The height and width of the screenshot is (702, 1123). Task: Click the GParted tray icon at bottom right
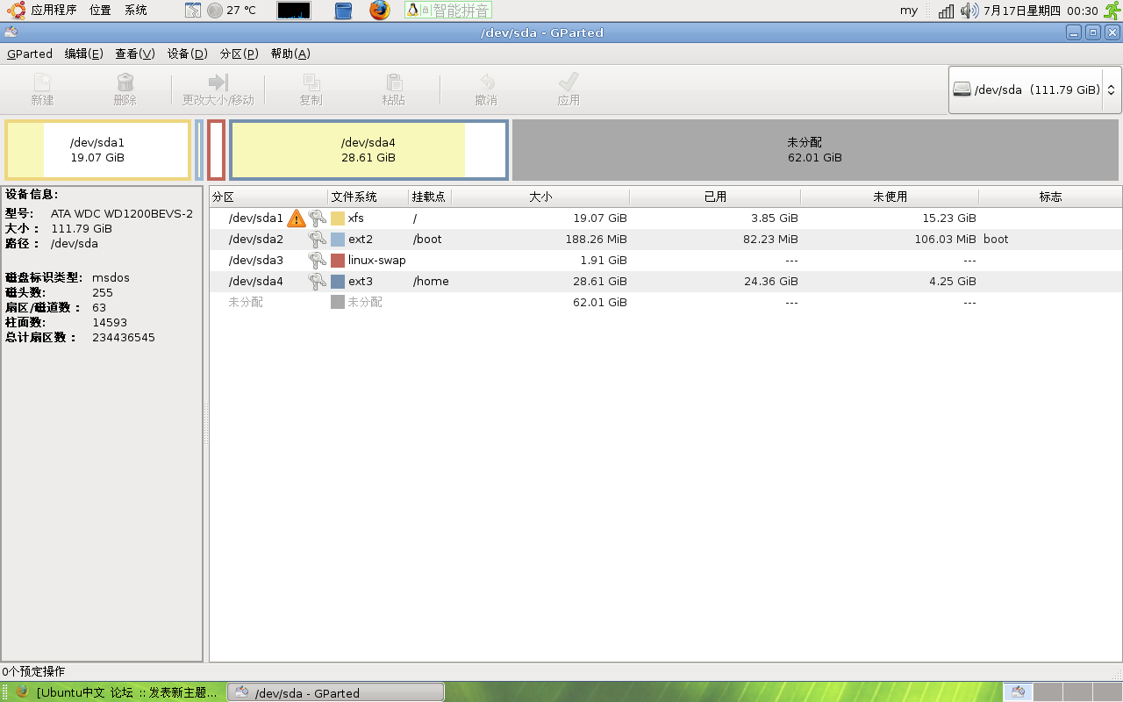tap(1018, 691)
